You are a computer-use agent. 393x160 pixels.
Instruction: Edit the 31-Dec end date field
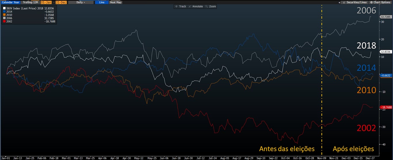click(61, 2)
